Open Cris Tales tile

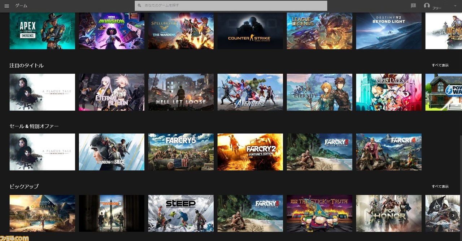[389, 92]
